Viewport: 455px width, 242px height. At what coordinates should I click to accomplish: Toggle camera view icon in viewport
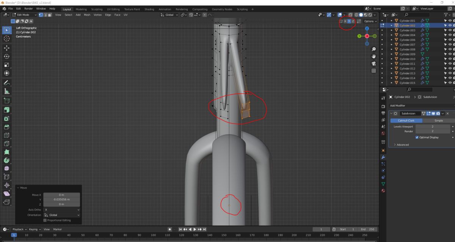tap(373, 63)
